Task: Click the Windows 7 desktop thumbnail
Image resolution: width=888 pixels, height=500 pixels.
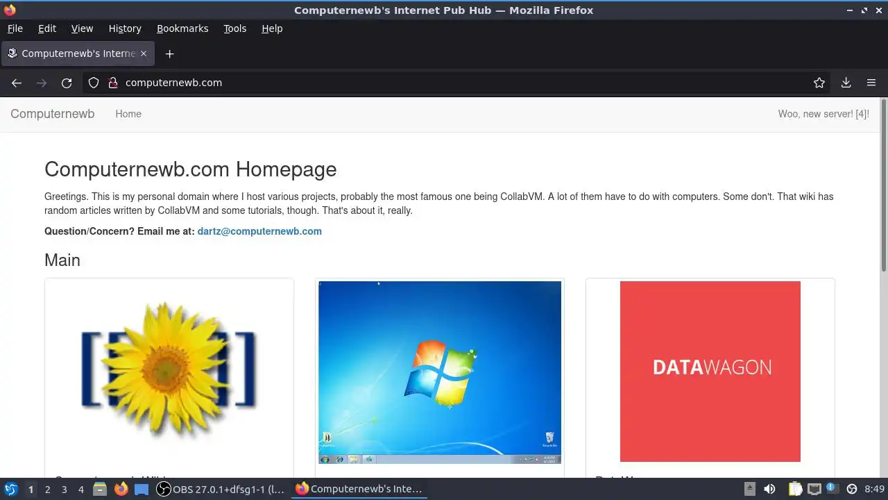Action: coord(440,372)
